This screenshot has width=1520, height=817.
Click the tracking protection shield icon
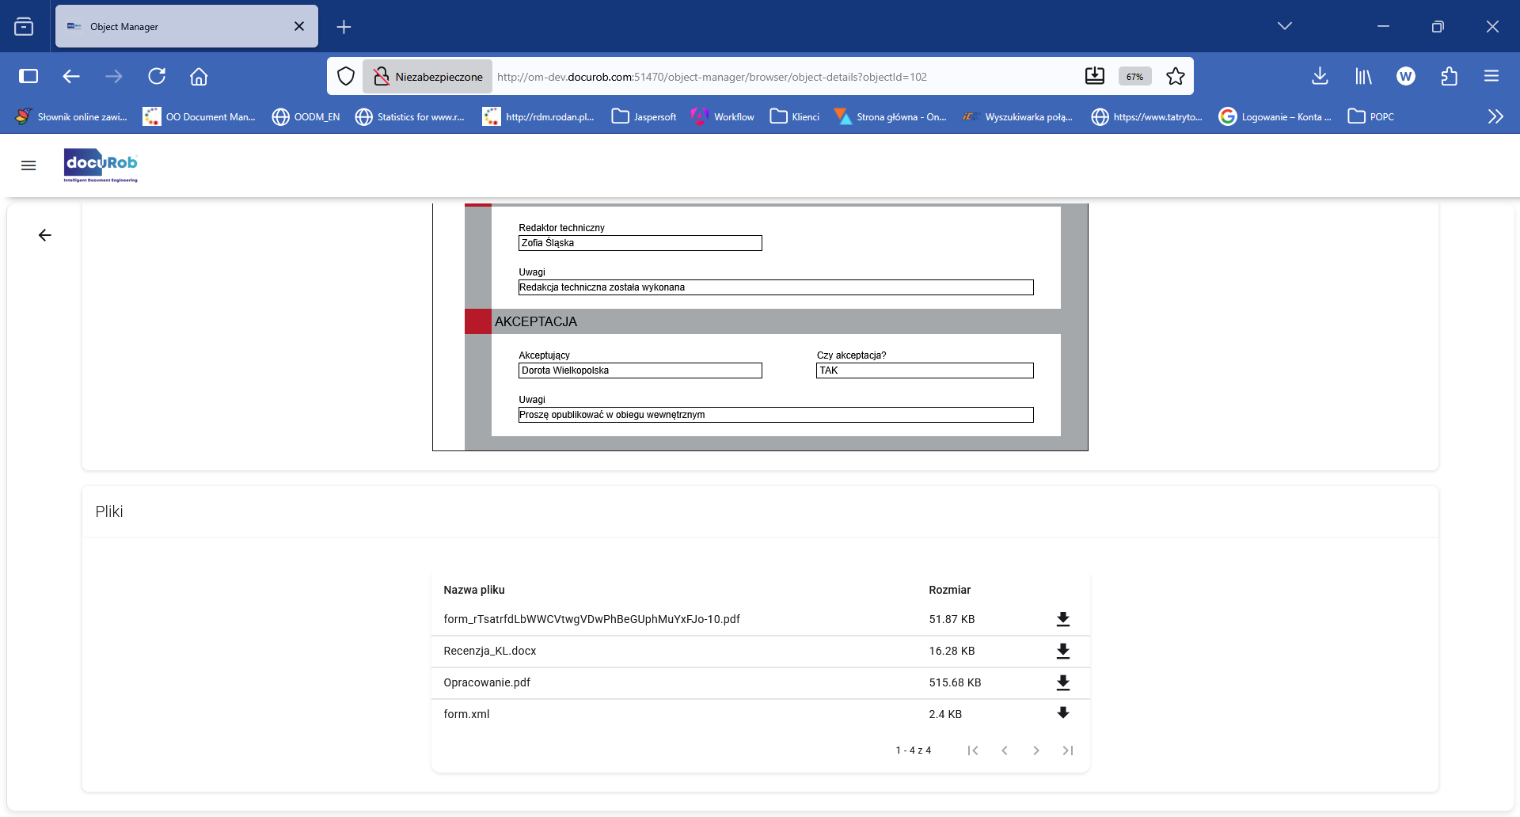click(346, 76)
